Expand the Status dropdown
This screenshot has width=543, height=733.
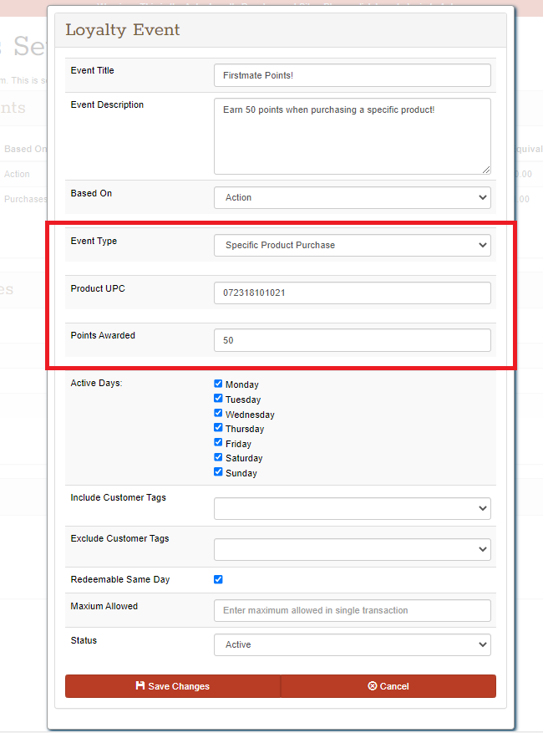click(352, 644)
